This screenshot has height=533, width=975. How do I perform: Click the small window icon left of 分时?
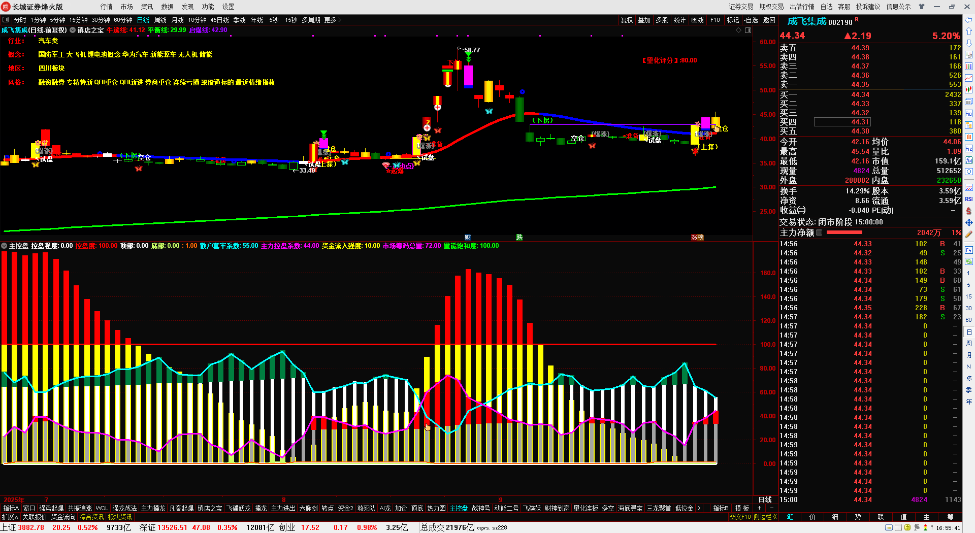(6, 20)
